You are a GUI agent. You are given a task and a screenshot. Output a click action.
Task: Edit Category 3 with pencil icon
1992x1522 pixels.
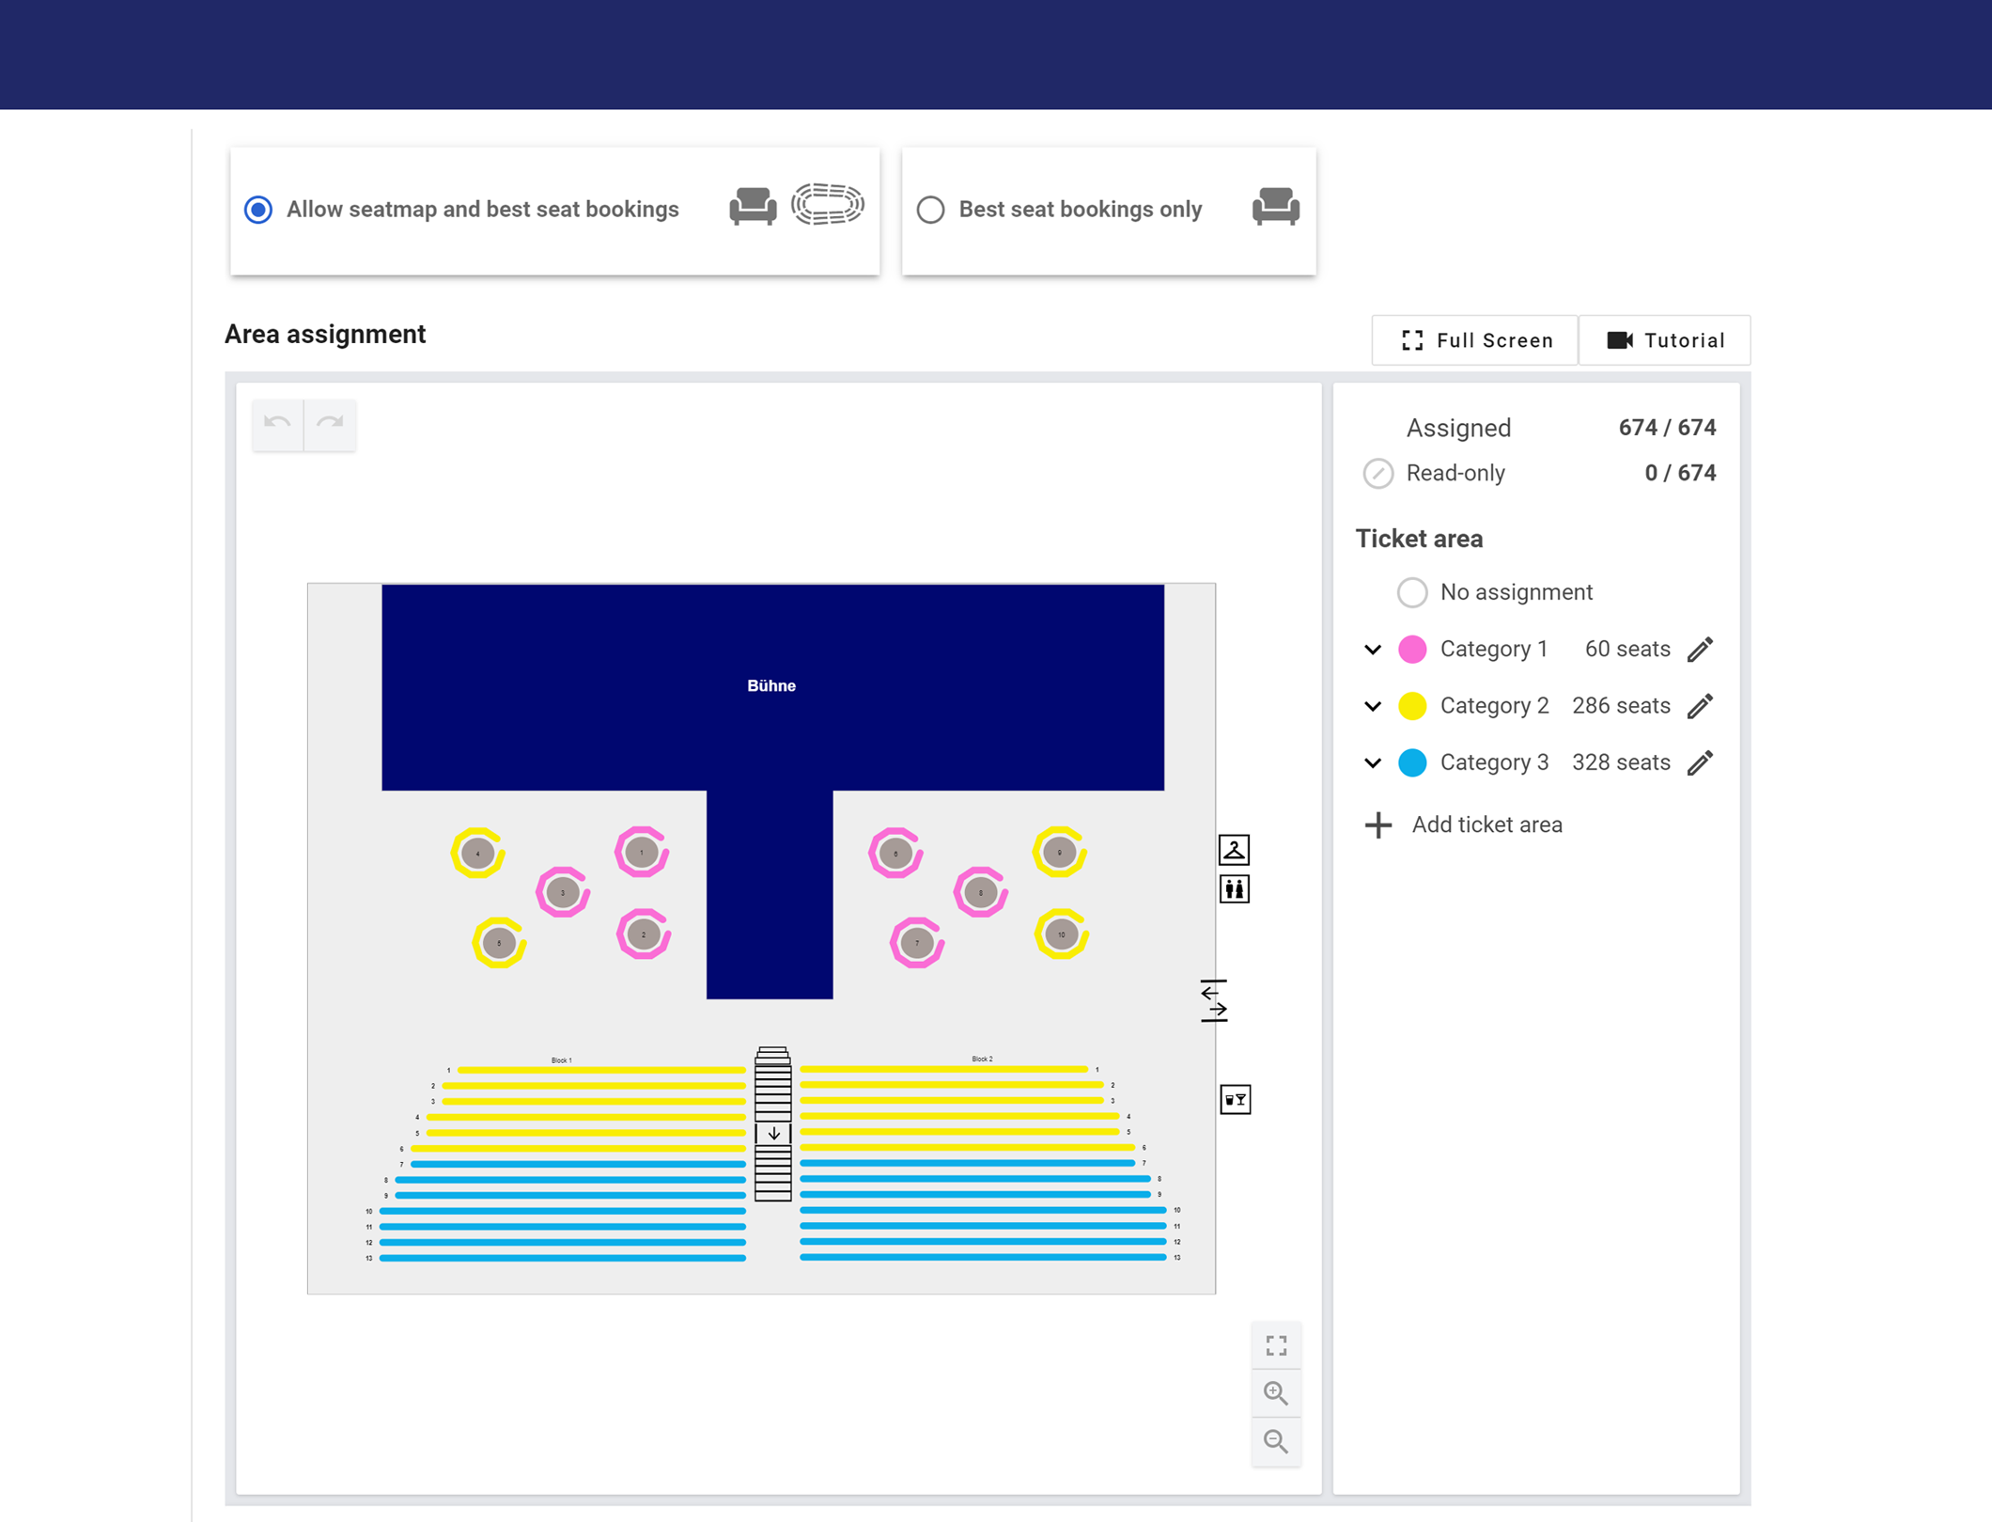(x=1700, y=762)
